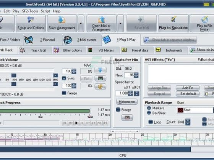Switch to the 3 Midi events tab
Viewport: 214px width, 160px height.
point(82,40)
